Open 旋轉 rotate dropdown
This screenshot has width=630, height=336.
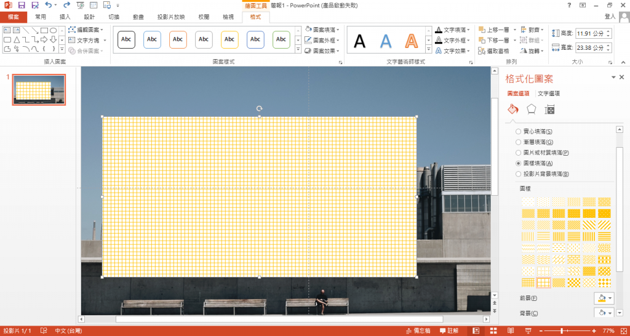point(532,50)
